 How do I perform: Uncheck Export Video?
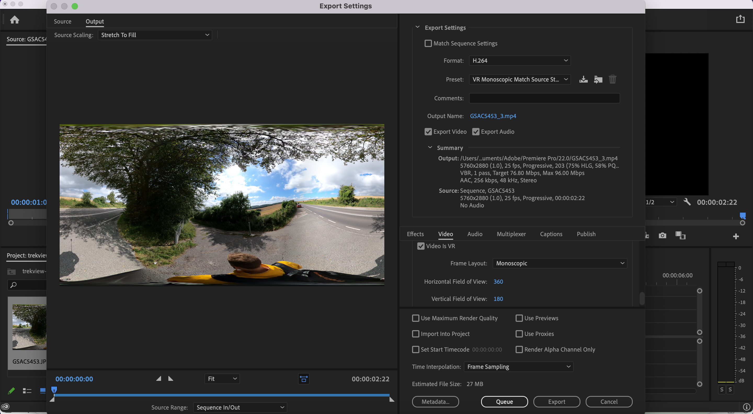pos(428,132)
